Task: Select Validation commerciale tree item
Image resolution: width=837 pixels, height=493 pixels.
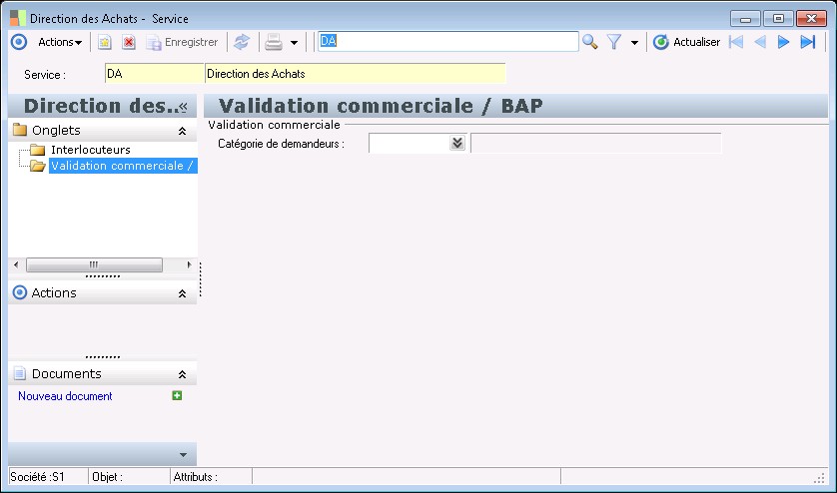Action: click(123, 166)
